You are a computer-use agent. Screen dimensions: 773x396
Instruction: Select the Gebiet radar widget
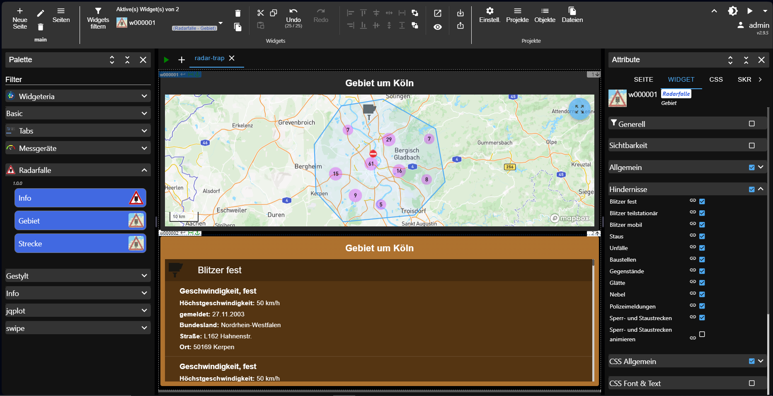point(80,221)
